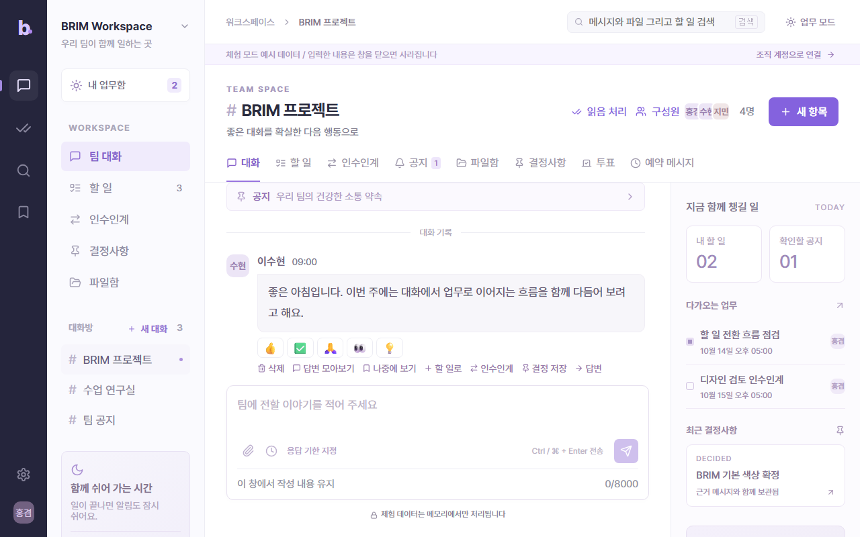The width and height of the screenshot is (860, 537).
Task: Click 새 대화 to start a conversation
Action: pos(148,328)
